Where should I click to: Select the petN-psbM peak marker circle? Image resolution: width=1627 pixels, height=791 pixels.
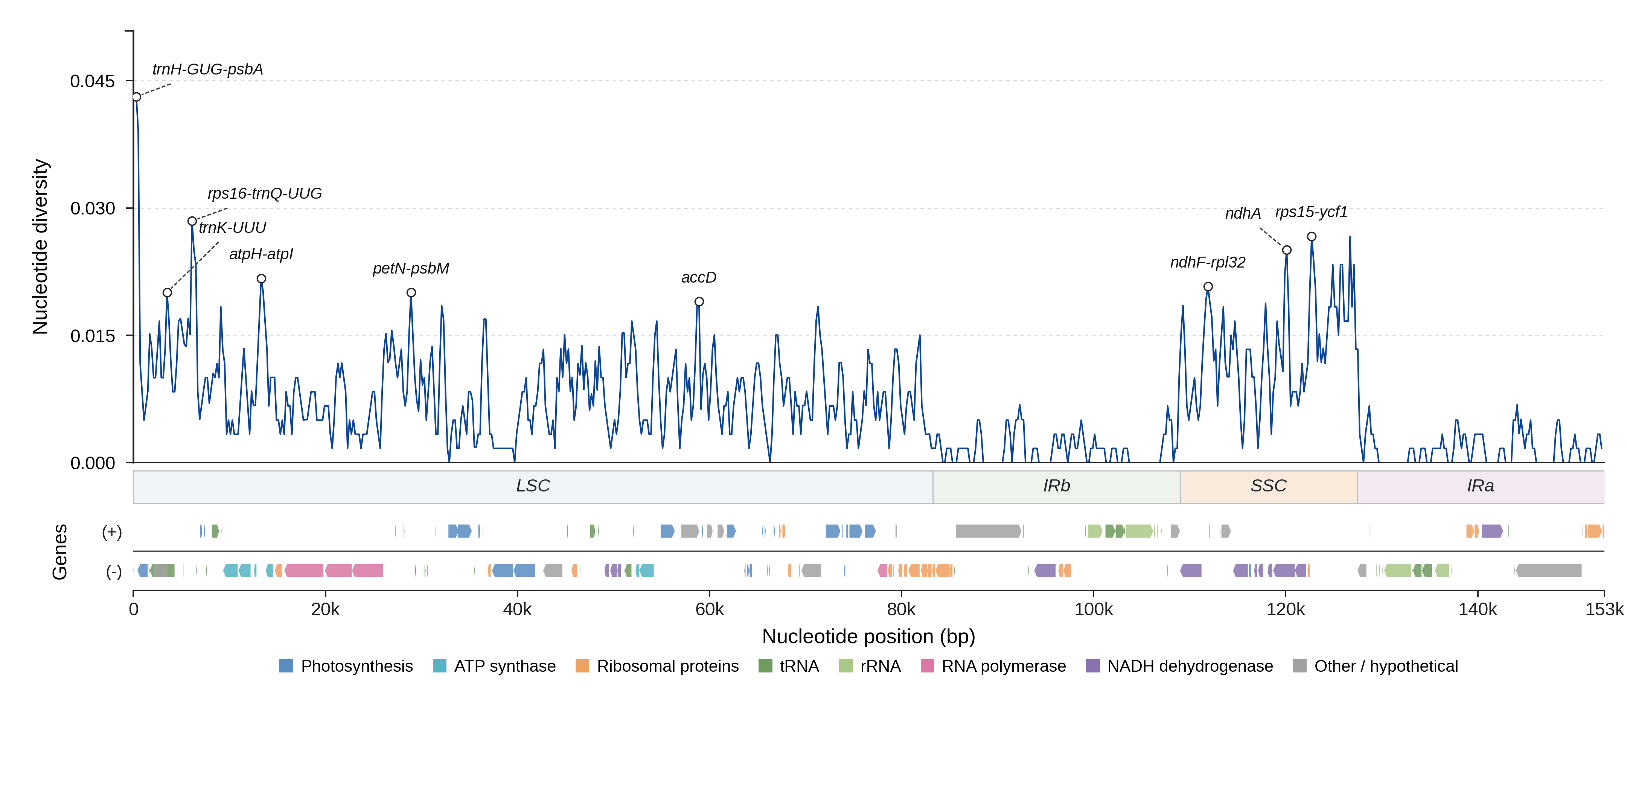coord(411,292)
